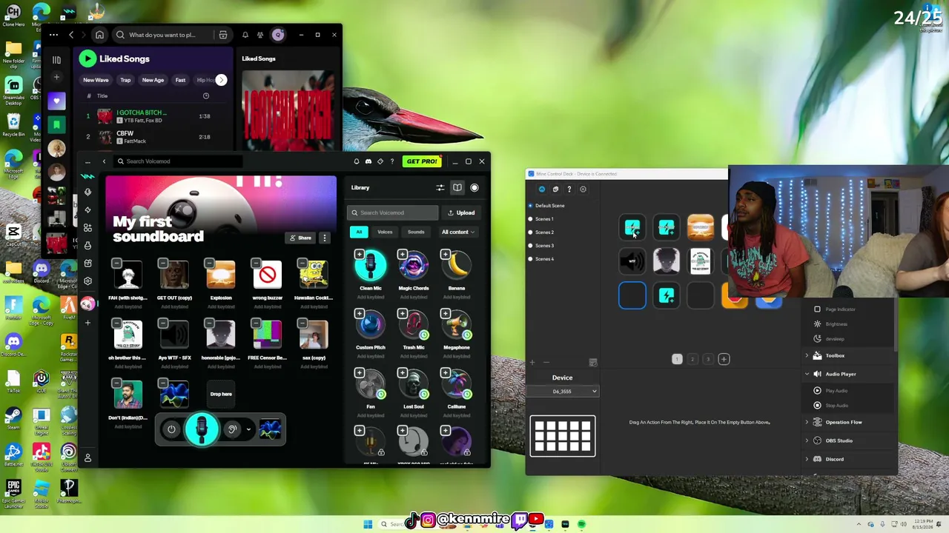This screenshot has width=949, height=533.
Task: Focus the top Voicemod search bar
Action: (x=176, y=161)
